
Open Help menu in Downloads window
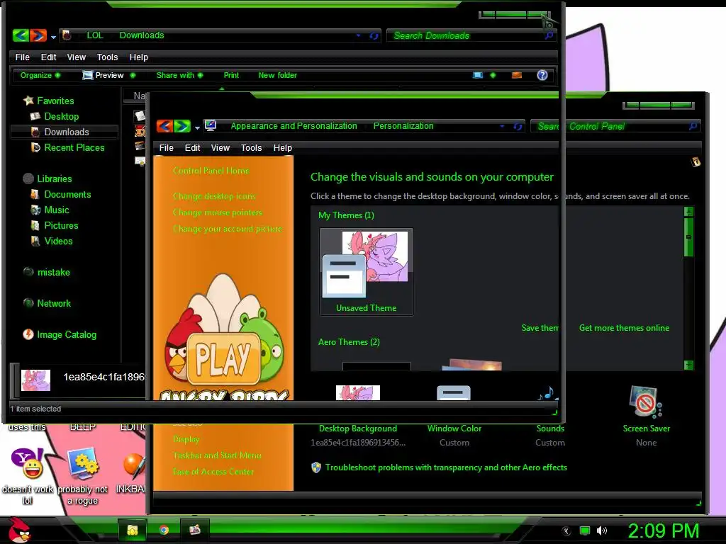click(x=138, y=57)
